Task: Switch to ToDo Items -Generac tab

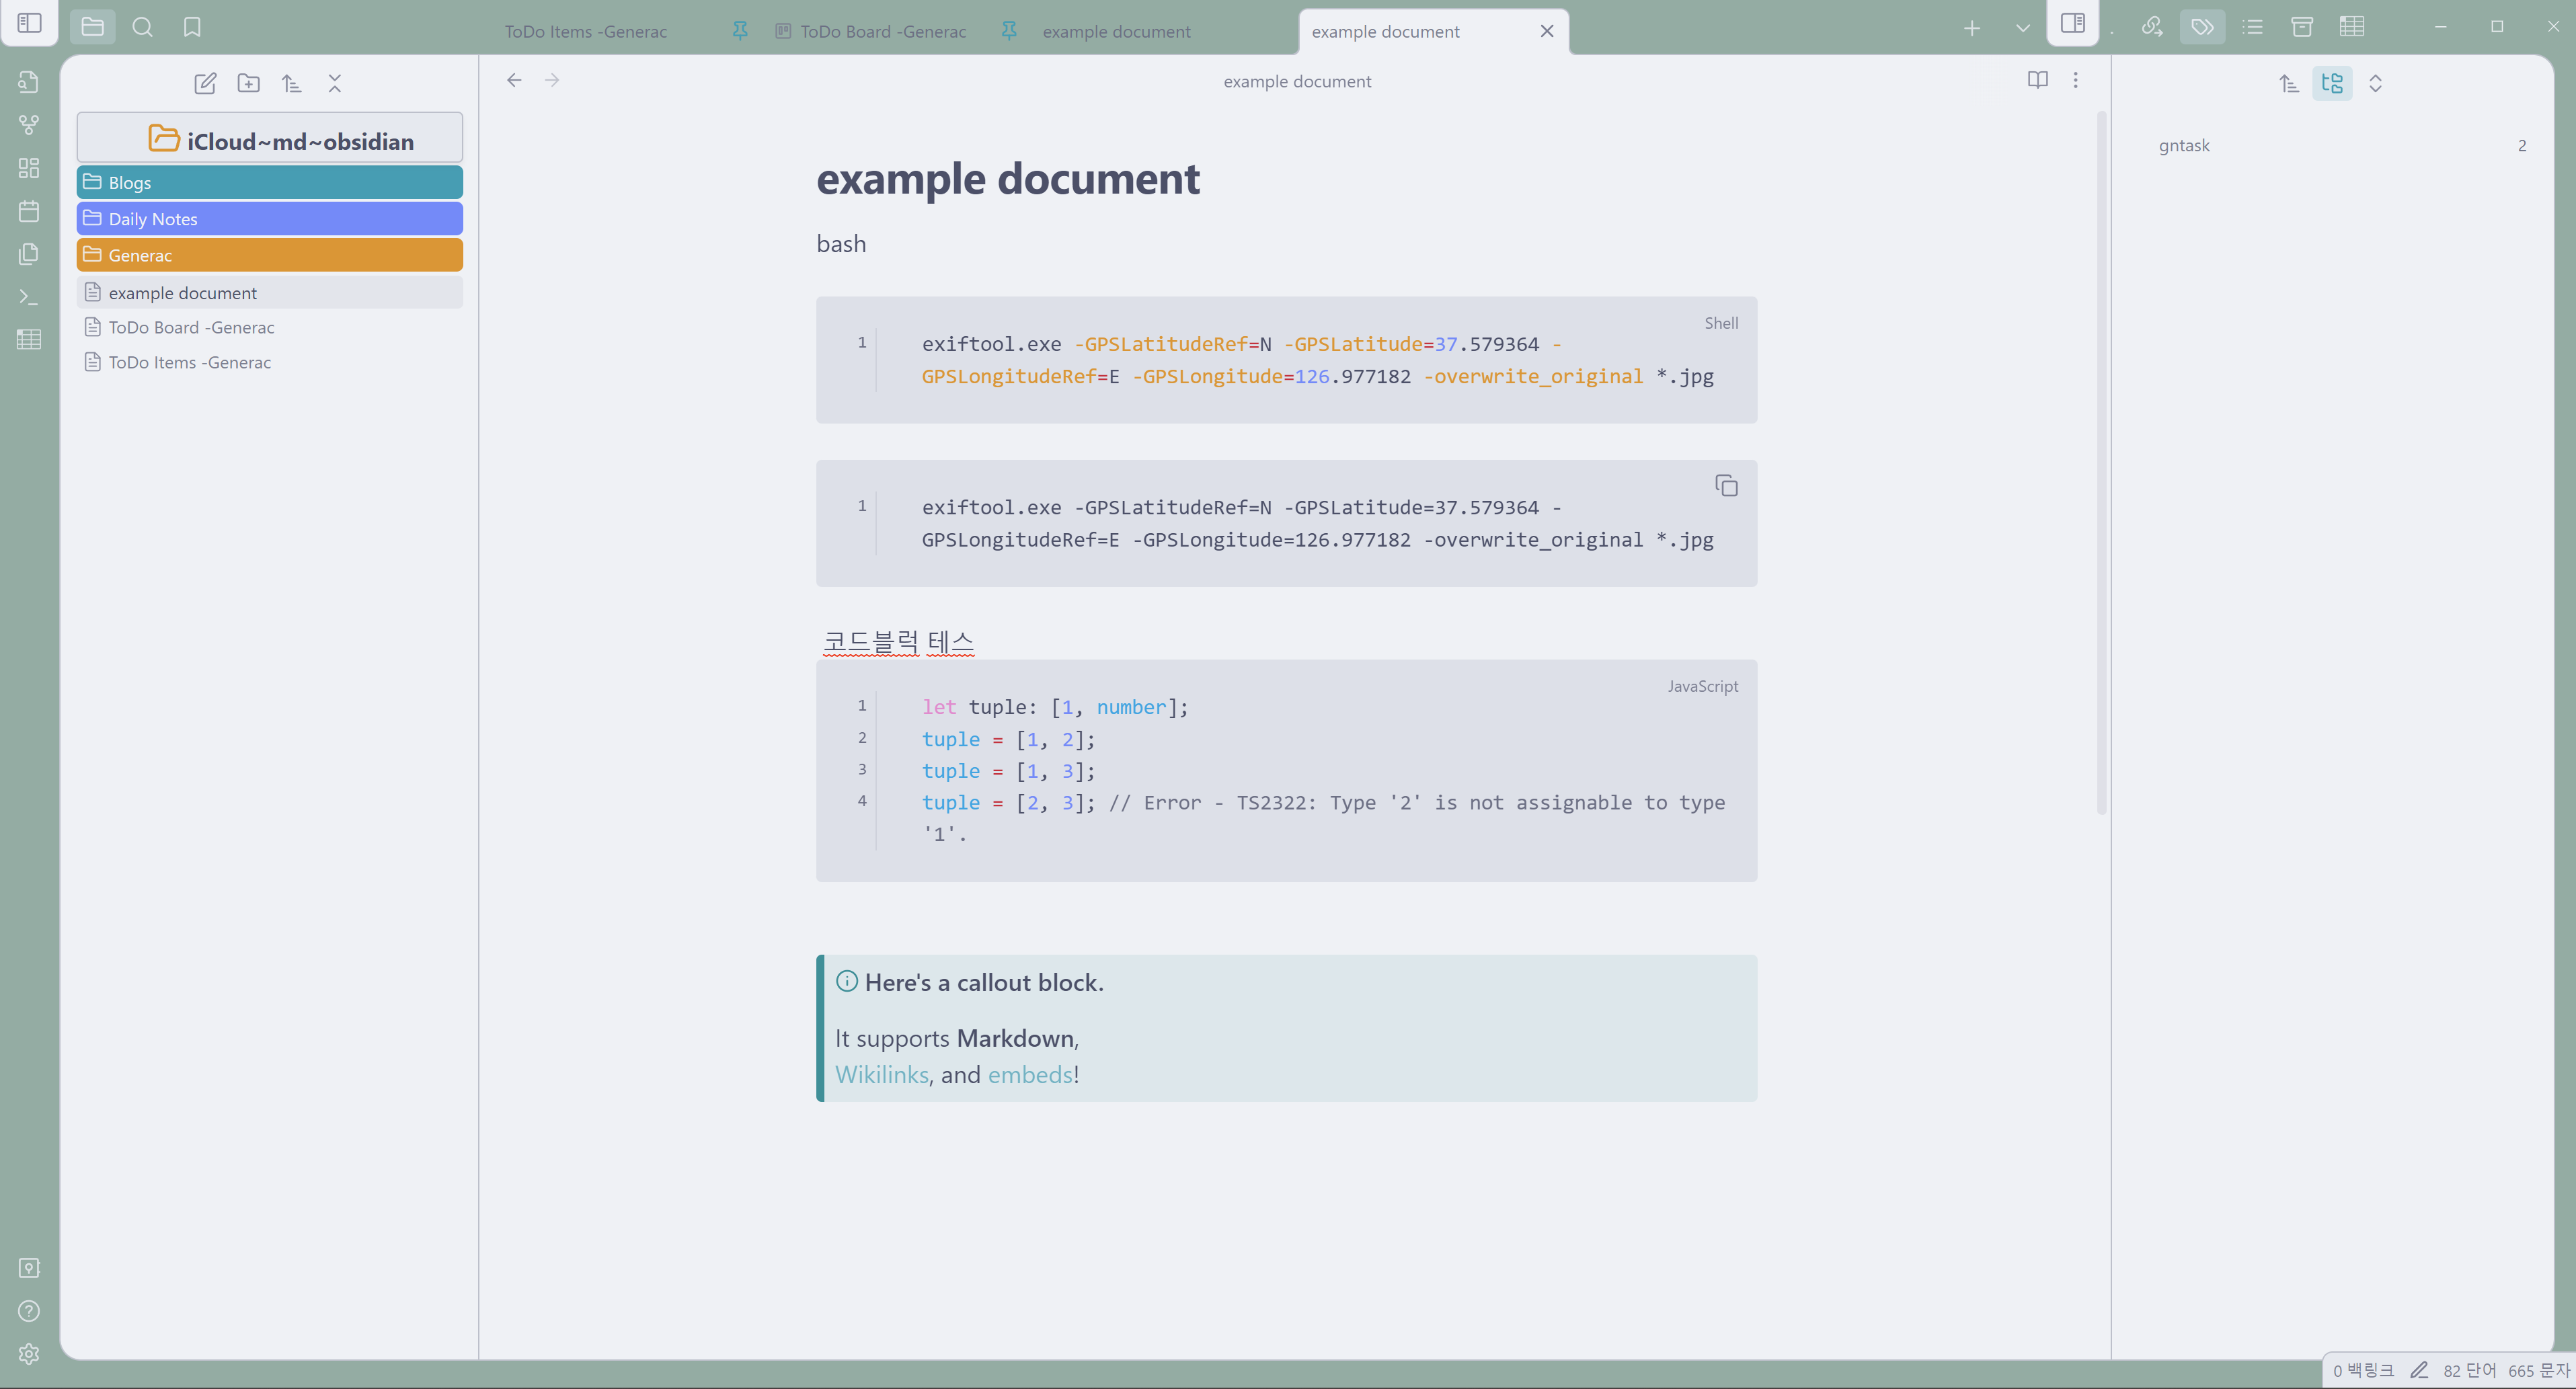Action: [x=585, y=31]
